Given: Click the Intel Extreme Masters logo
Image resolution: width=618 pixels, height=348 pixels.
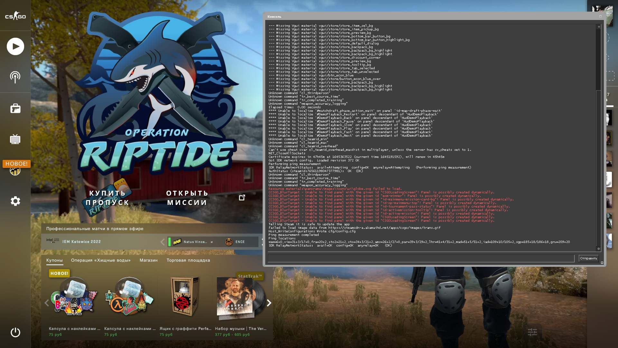Looking at the screenshot, I should [x=52, y=241].
